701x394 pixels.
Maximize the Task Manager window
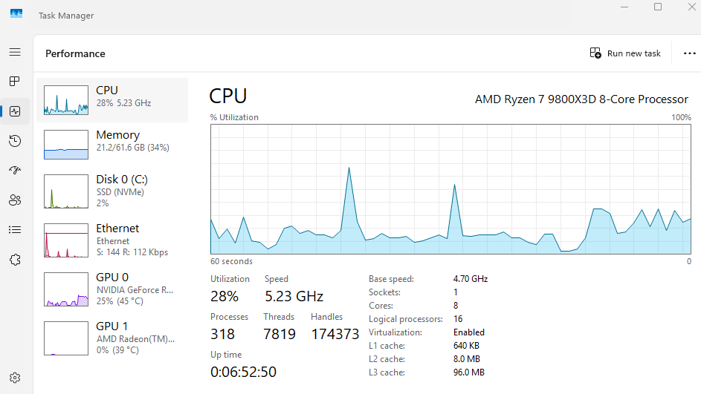(x=658, y=7)
